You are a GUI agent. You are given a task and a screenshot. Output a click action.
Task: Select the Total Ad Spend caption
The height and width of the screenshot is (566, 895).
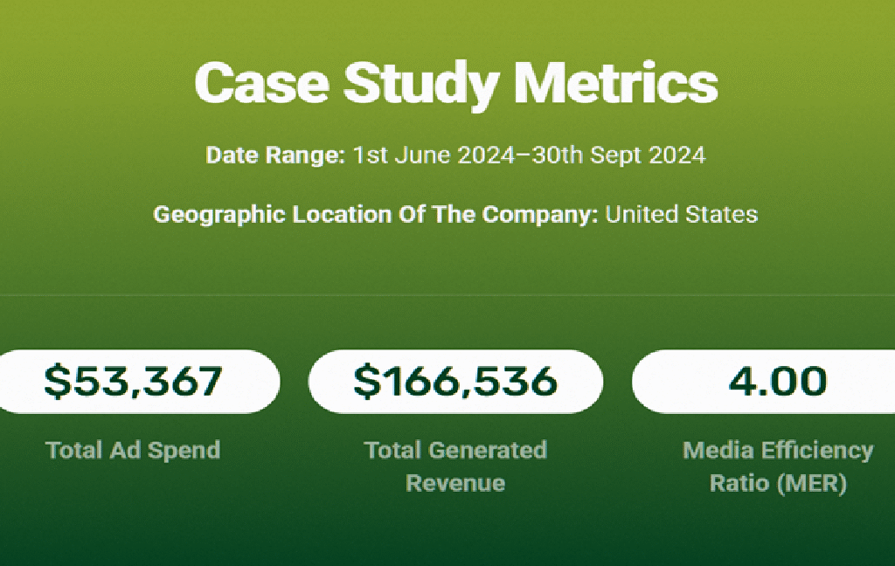click(133, 450)
